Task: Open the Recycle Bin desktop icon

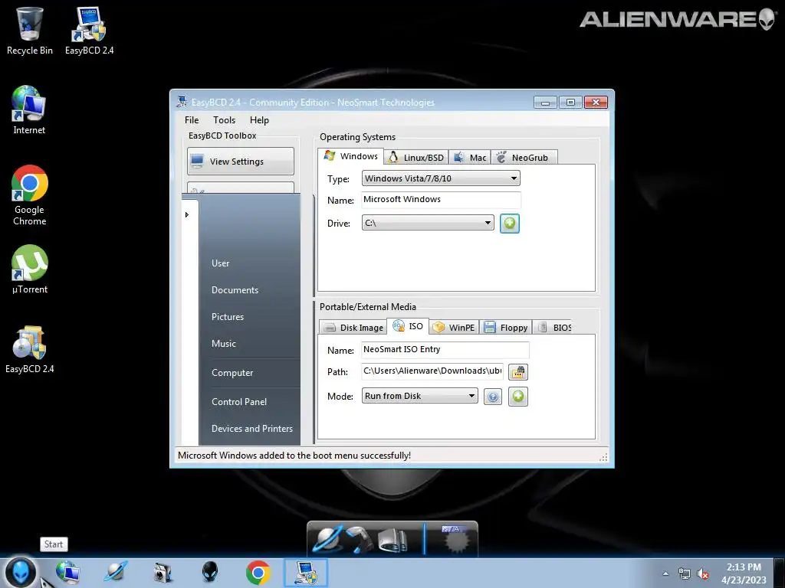Action: (x=30, y=29)
